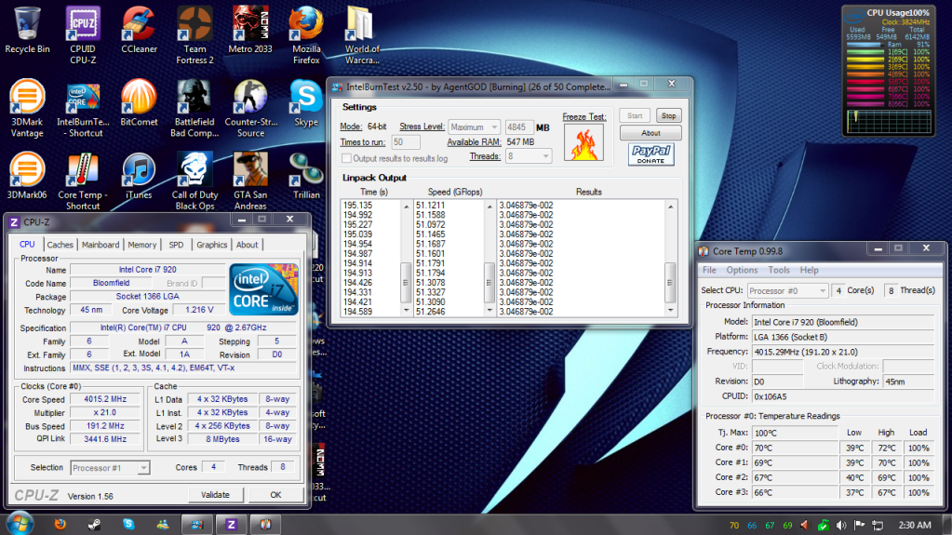This screenshot has height=535, width=952.
Task: Click the About button in IntelBurnTest
Action: [x=650, y=133]
